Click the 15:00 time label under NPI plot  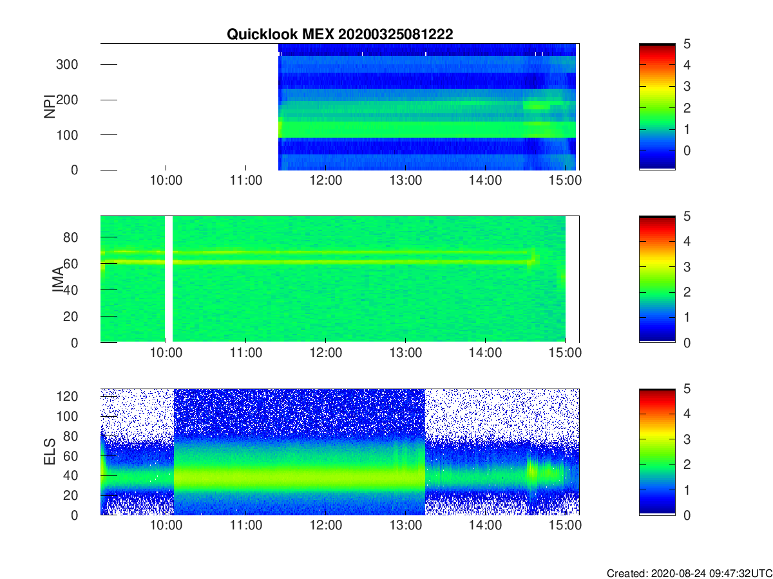[565, 181]
